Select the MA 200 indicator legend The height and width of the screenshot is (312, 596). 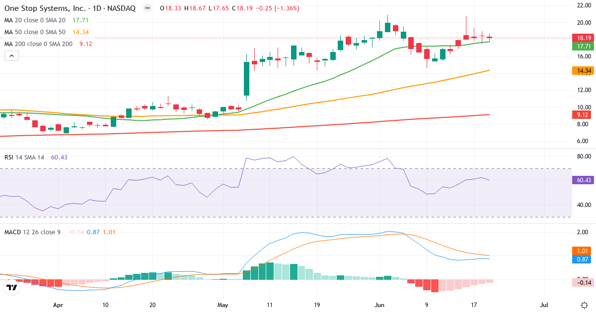tap(39, 44)
